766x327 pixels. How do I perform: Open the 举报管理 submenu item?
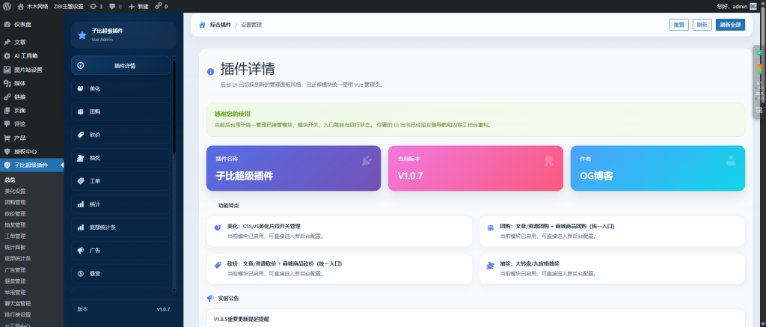pyautogui.click(x=15, y=293)
